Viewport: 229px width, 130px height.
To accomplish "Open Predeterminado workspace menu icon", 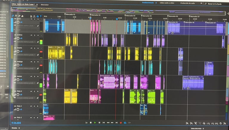I will [156, 3].
